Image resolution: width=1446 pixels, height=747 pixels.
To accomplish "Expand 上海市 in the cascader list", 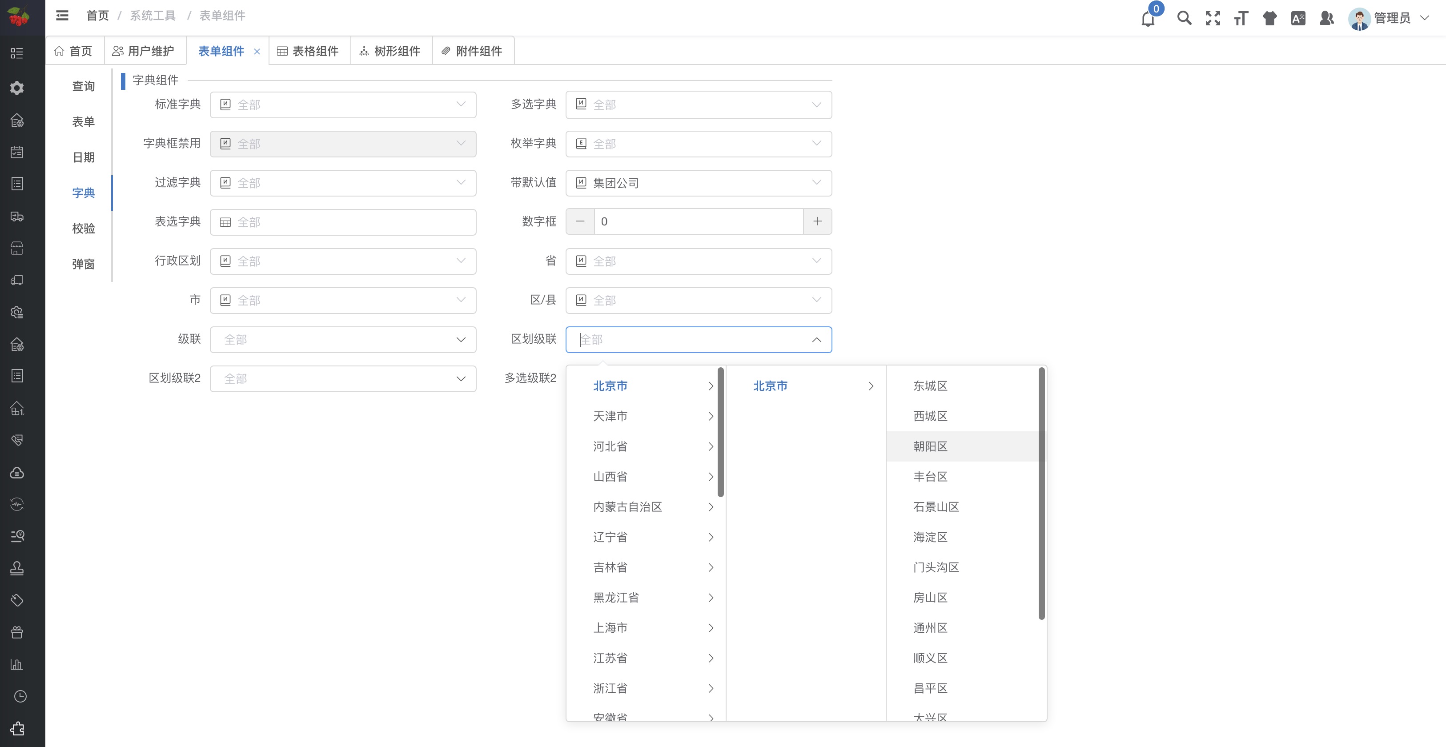I will point(646,628).
